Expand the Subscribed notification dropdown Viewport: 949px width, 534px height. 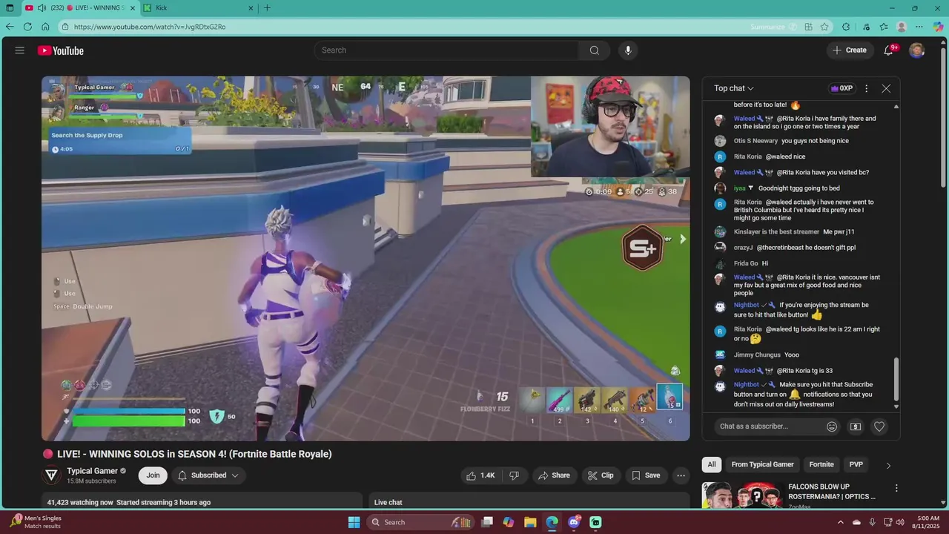coord(209,475)
